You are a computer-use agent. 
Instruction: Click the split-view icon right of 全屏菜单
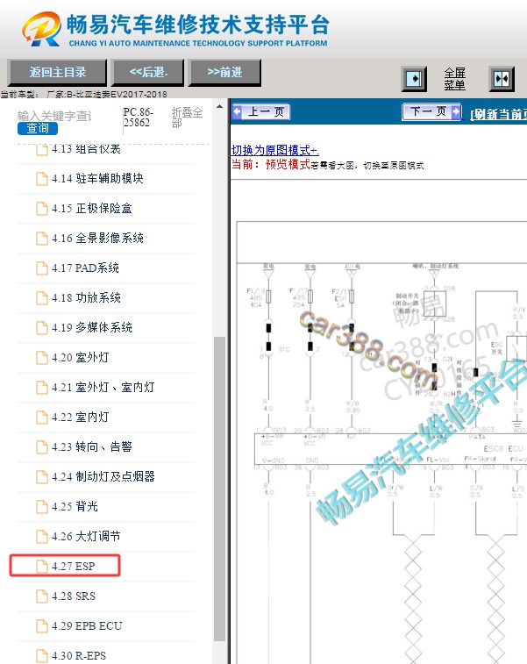502,79
